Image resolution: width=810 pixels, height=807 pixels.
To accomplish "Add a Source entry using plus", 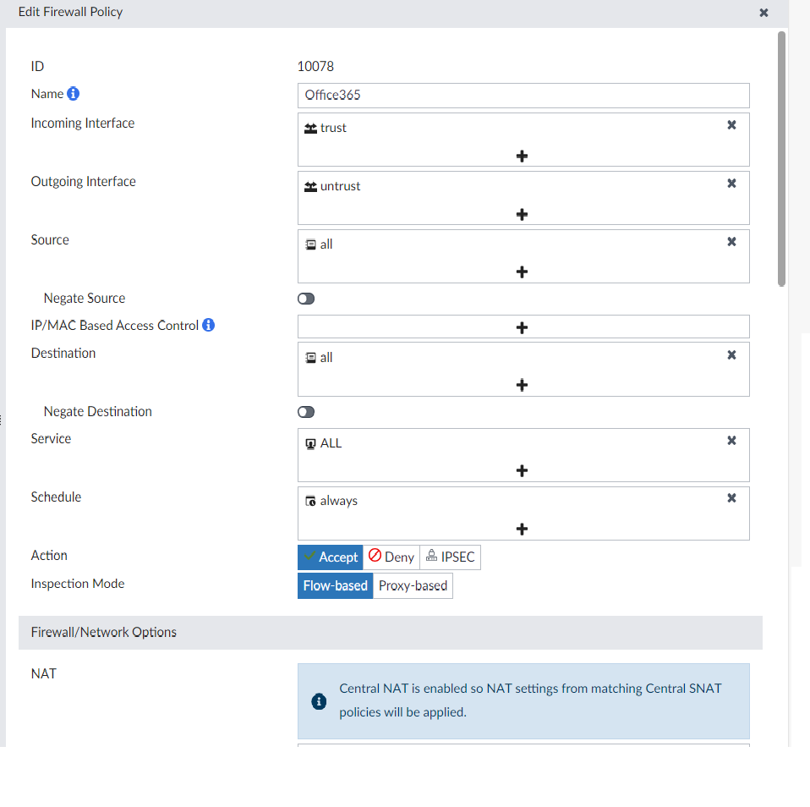I will click(523, 272).
